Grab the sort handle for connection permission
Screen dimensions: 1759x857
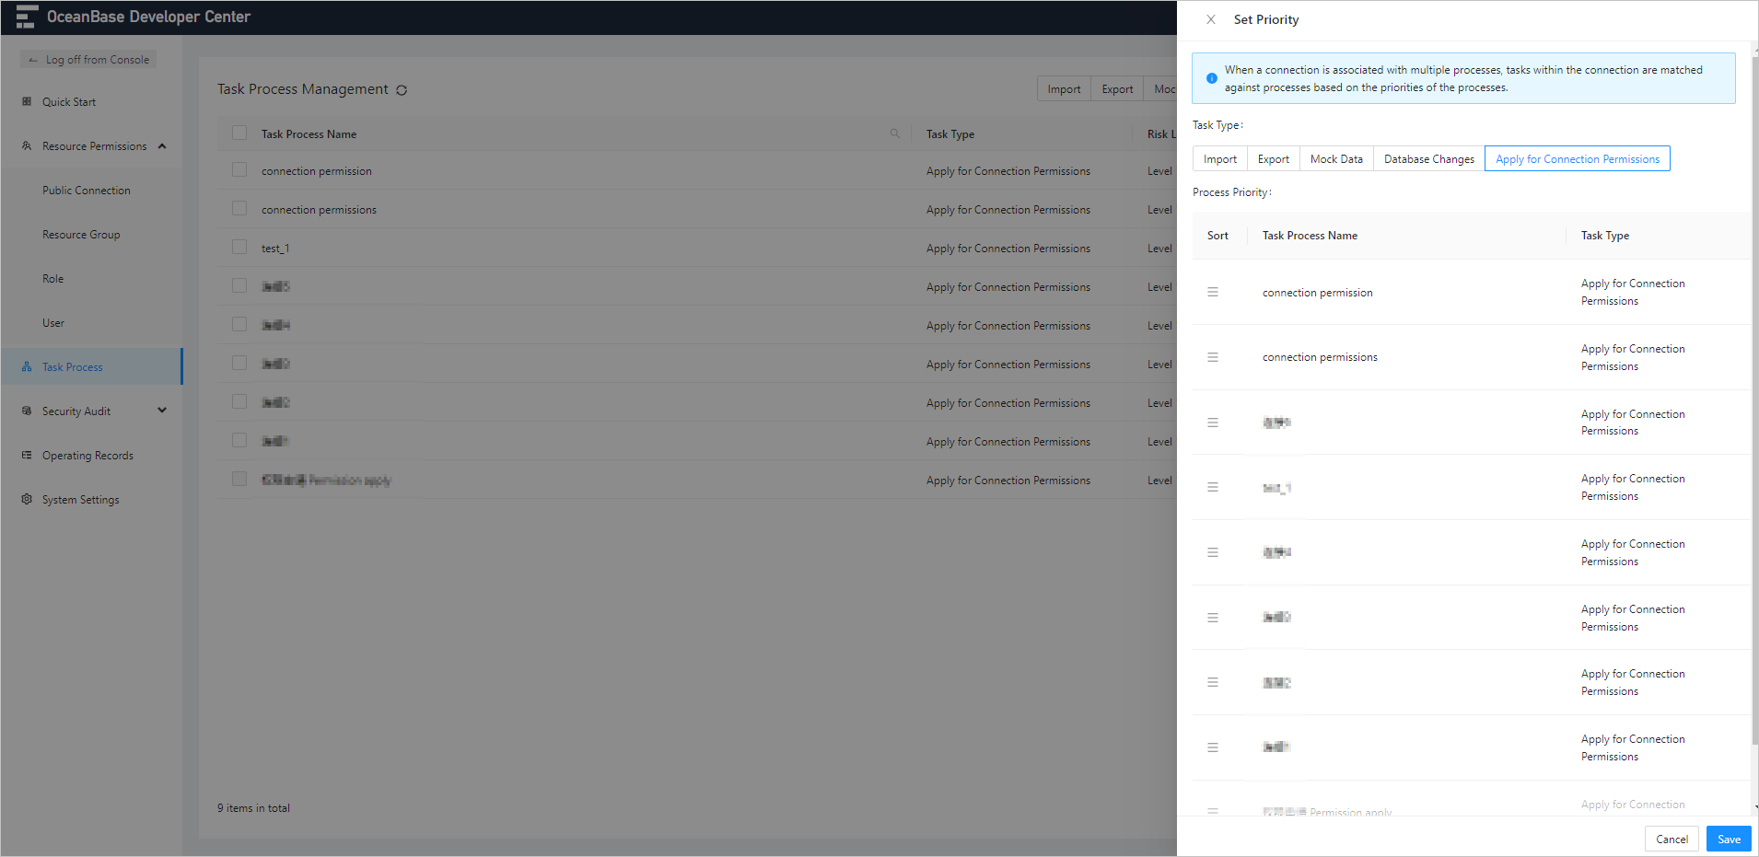point(1212,291)
